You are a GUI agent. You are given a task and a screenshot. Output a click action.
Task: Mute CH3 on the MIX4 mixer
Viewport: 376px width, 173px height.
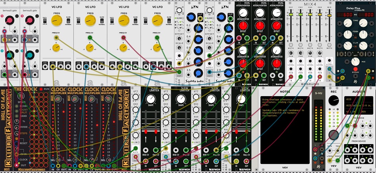tap(310, 45)
